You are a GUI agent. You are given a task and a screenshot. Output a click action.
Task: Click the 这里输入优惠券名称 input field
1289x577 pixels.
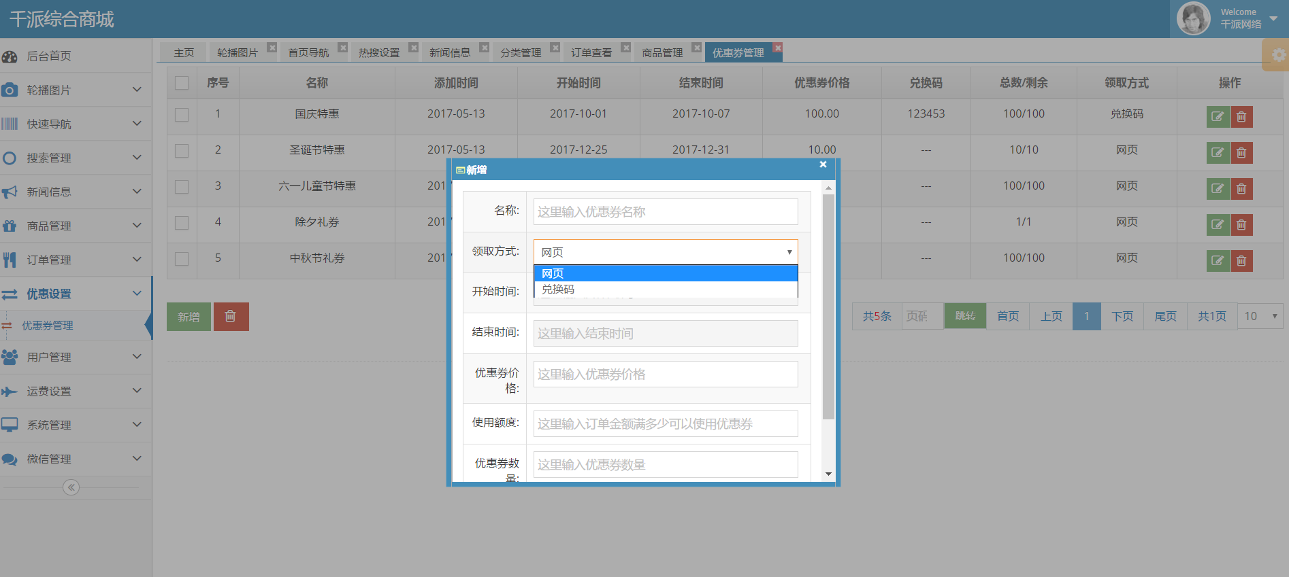coord(665,212)
